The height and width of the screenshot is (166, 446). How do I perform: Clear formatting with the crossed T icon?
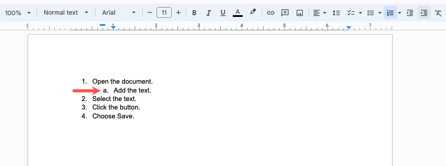[438, 13]
